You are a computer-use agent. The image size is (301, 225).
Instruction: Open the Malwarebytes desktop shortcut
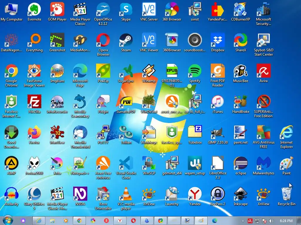263,166
